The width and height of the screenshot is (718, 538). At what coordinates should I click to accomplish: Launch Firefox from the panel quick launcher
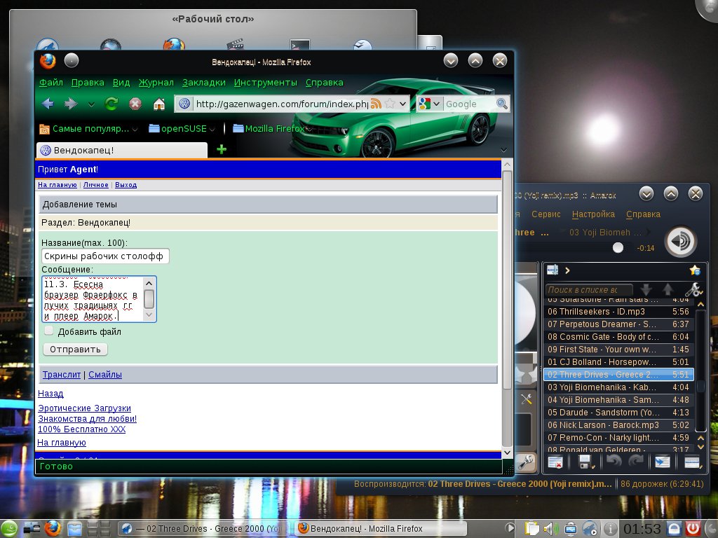point(53,528)
